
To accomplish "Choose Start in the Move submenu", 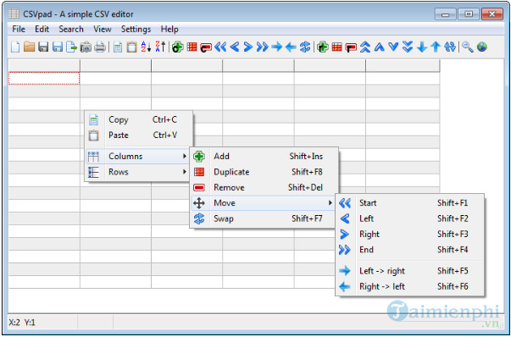I will click(409, 203).
